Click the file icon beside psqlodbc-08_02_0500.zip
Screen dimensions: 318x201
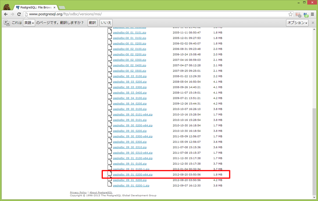110,69
